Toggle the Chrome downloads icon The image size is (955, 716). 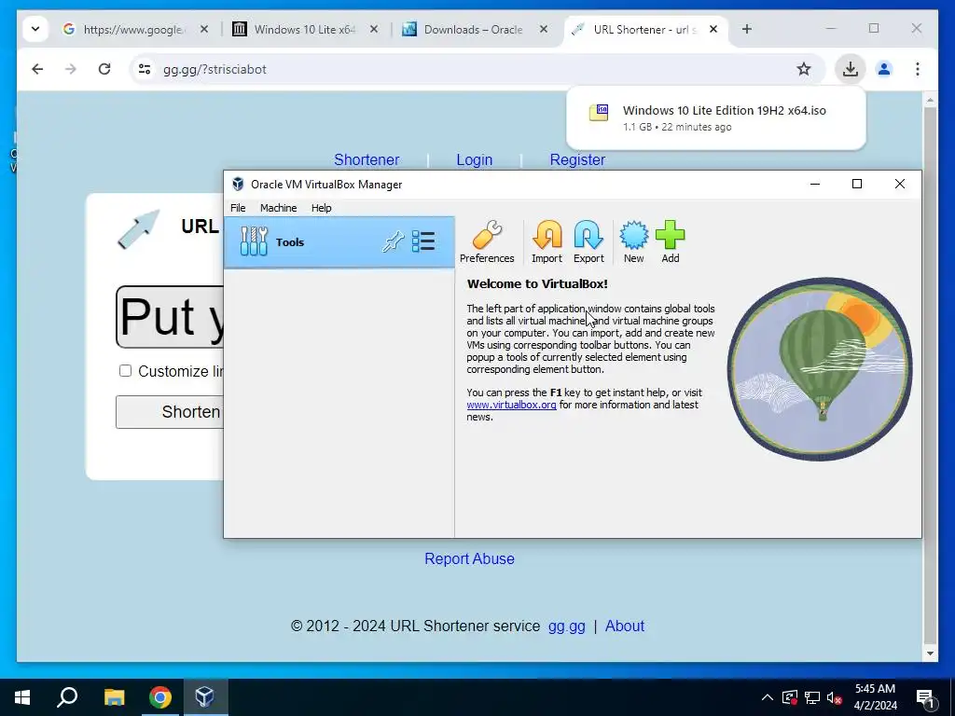(851, 69)
